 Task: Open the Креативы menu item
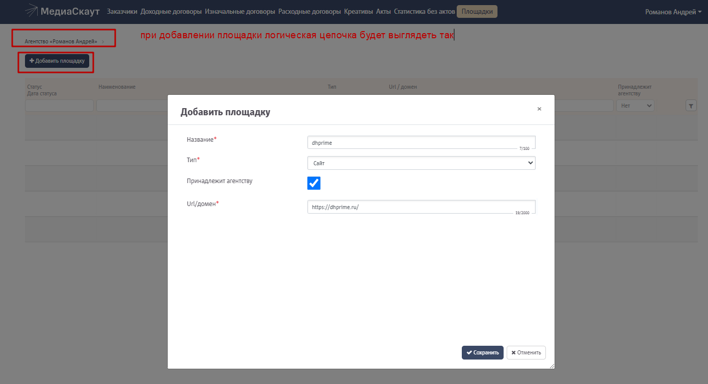pyautogui.click(x=358, y=11)
